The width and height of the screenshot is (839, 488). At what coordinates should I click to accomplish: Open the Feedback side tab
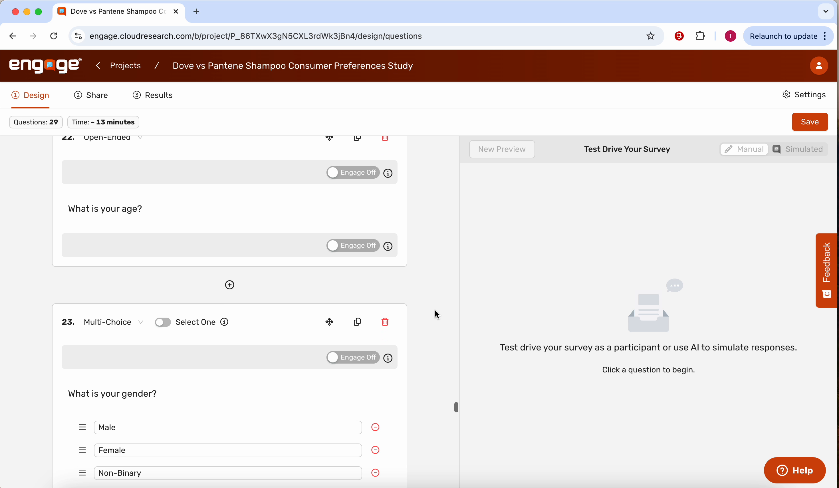click(826, 270)
